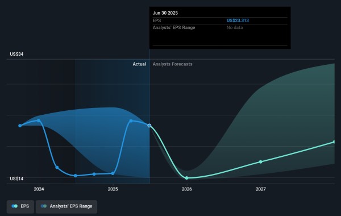
Task: Click the lowest EPS point in mid 2024
Action: [x=76, y=176]
